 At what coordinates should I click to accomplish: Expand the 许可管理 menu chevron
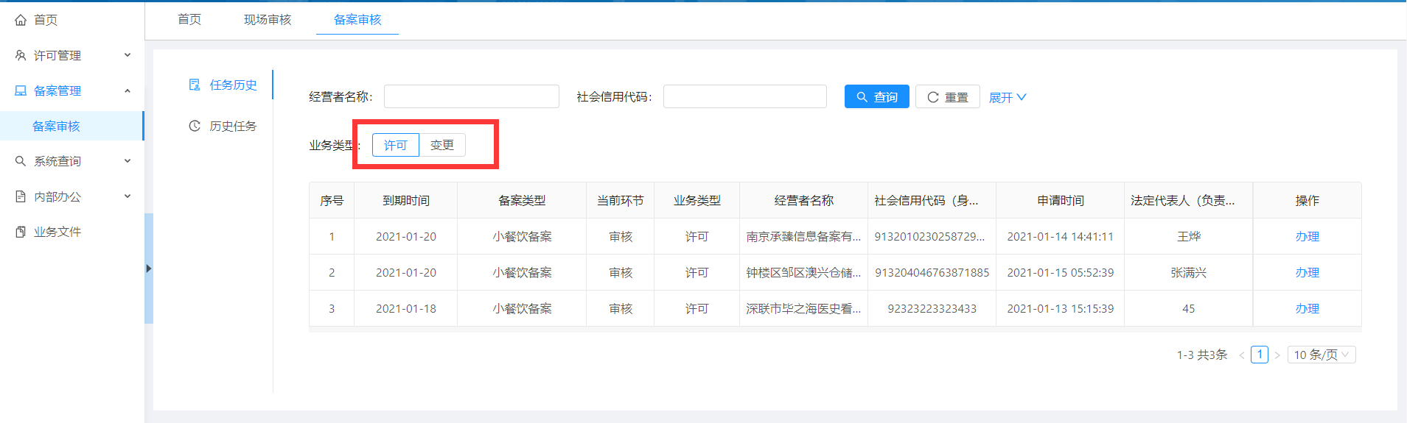click(x=128, y=55)
